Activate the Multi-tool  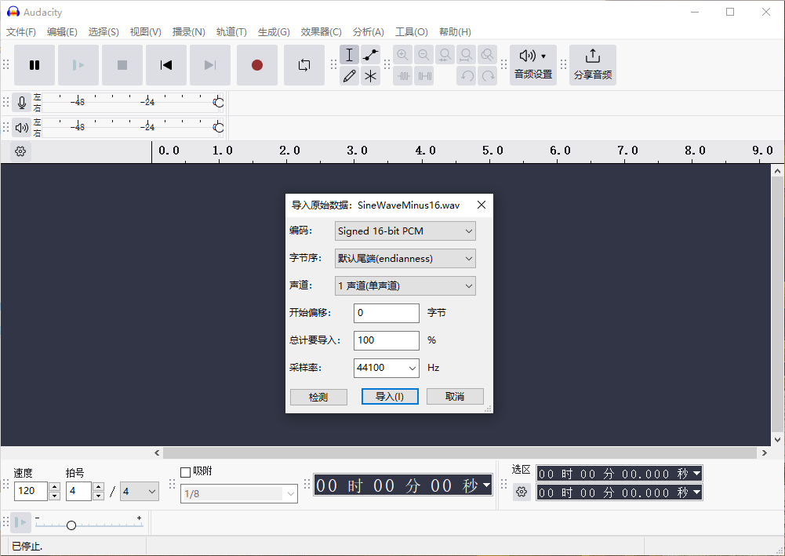370,76
